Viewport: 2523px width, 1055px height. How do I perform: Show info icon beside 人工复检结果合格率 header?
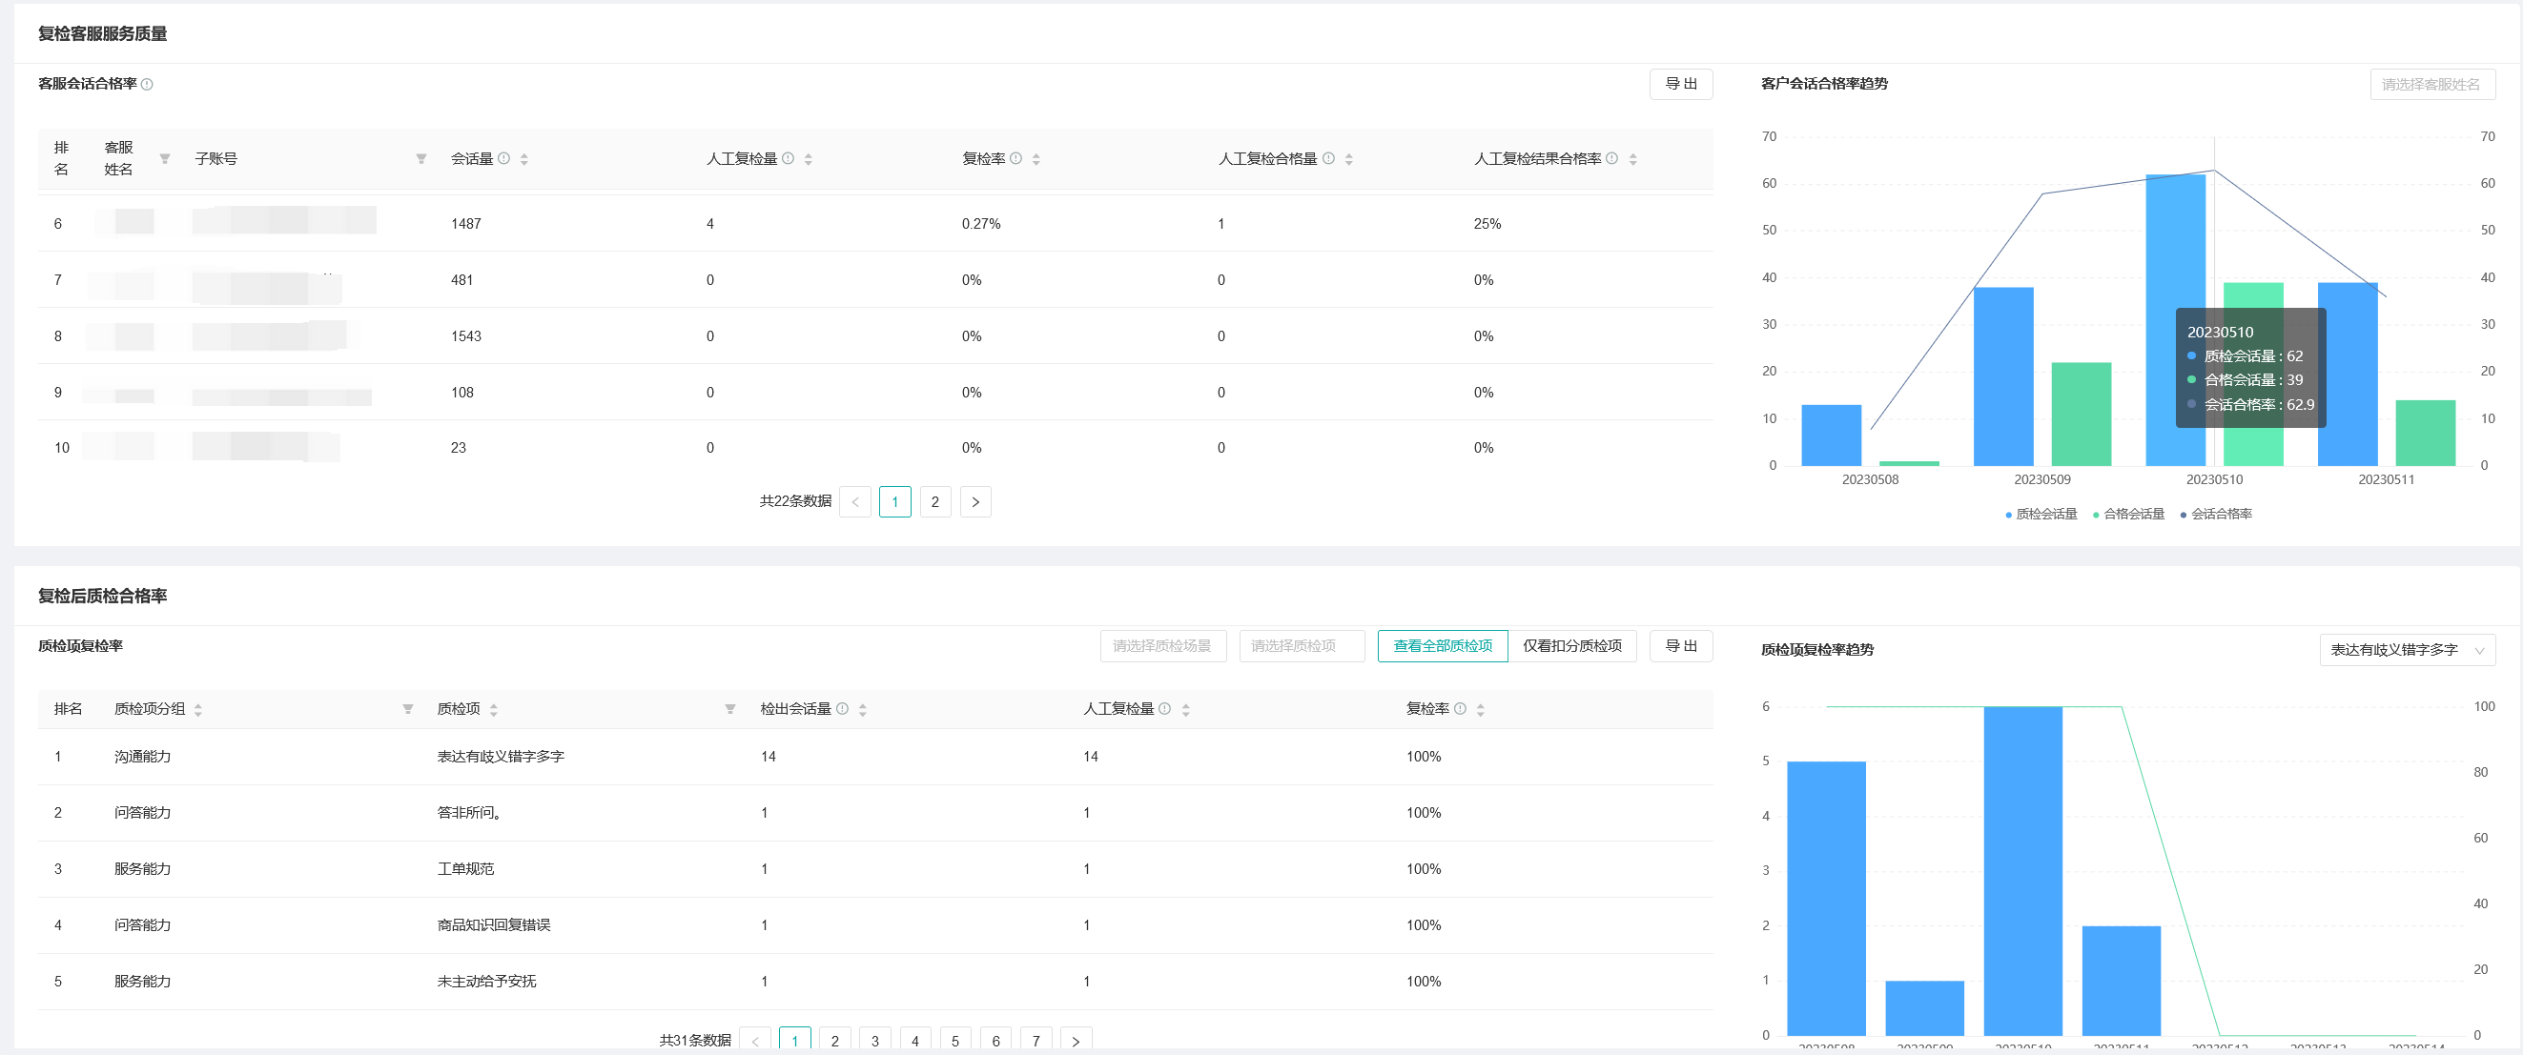pos(1612,157)
